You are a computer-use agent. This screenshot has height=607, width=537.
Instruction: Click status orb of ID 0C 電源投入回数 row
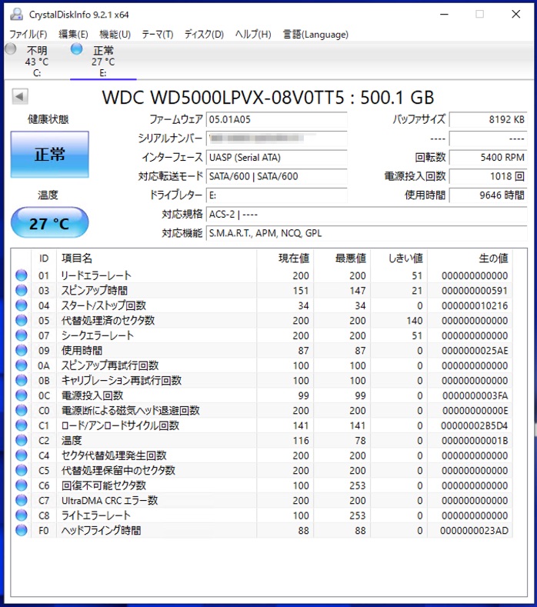(x=22, y=395)
